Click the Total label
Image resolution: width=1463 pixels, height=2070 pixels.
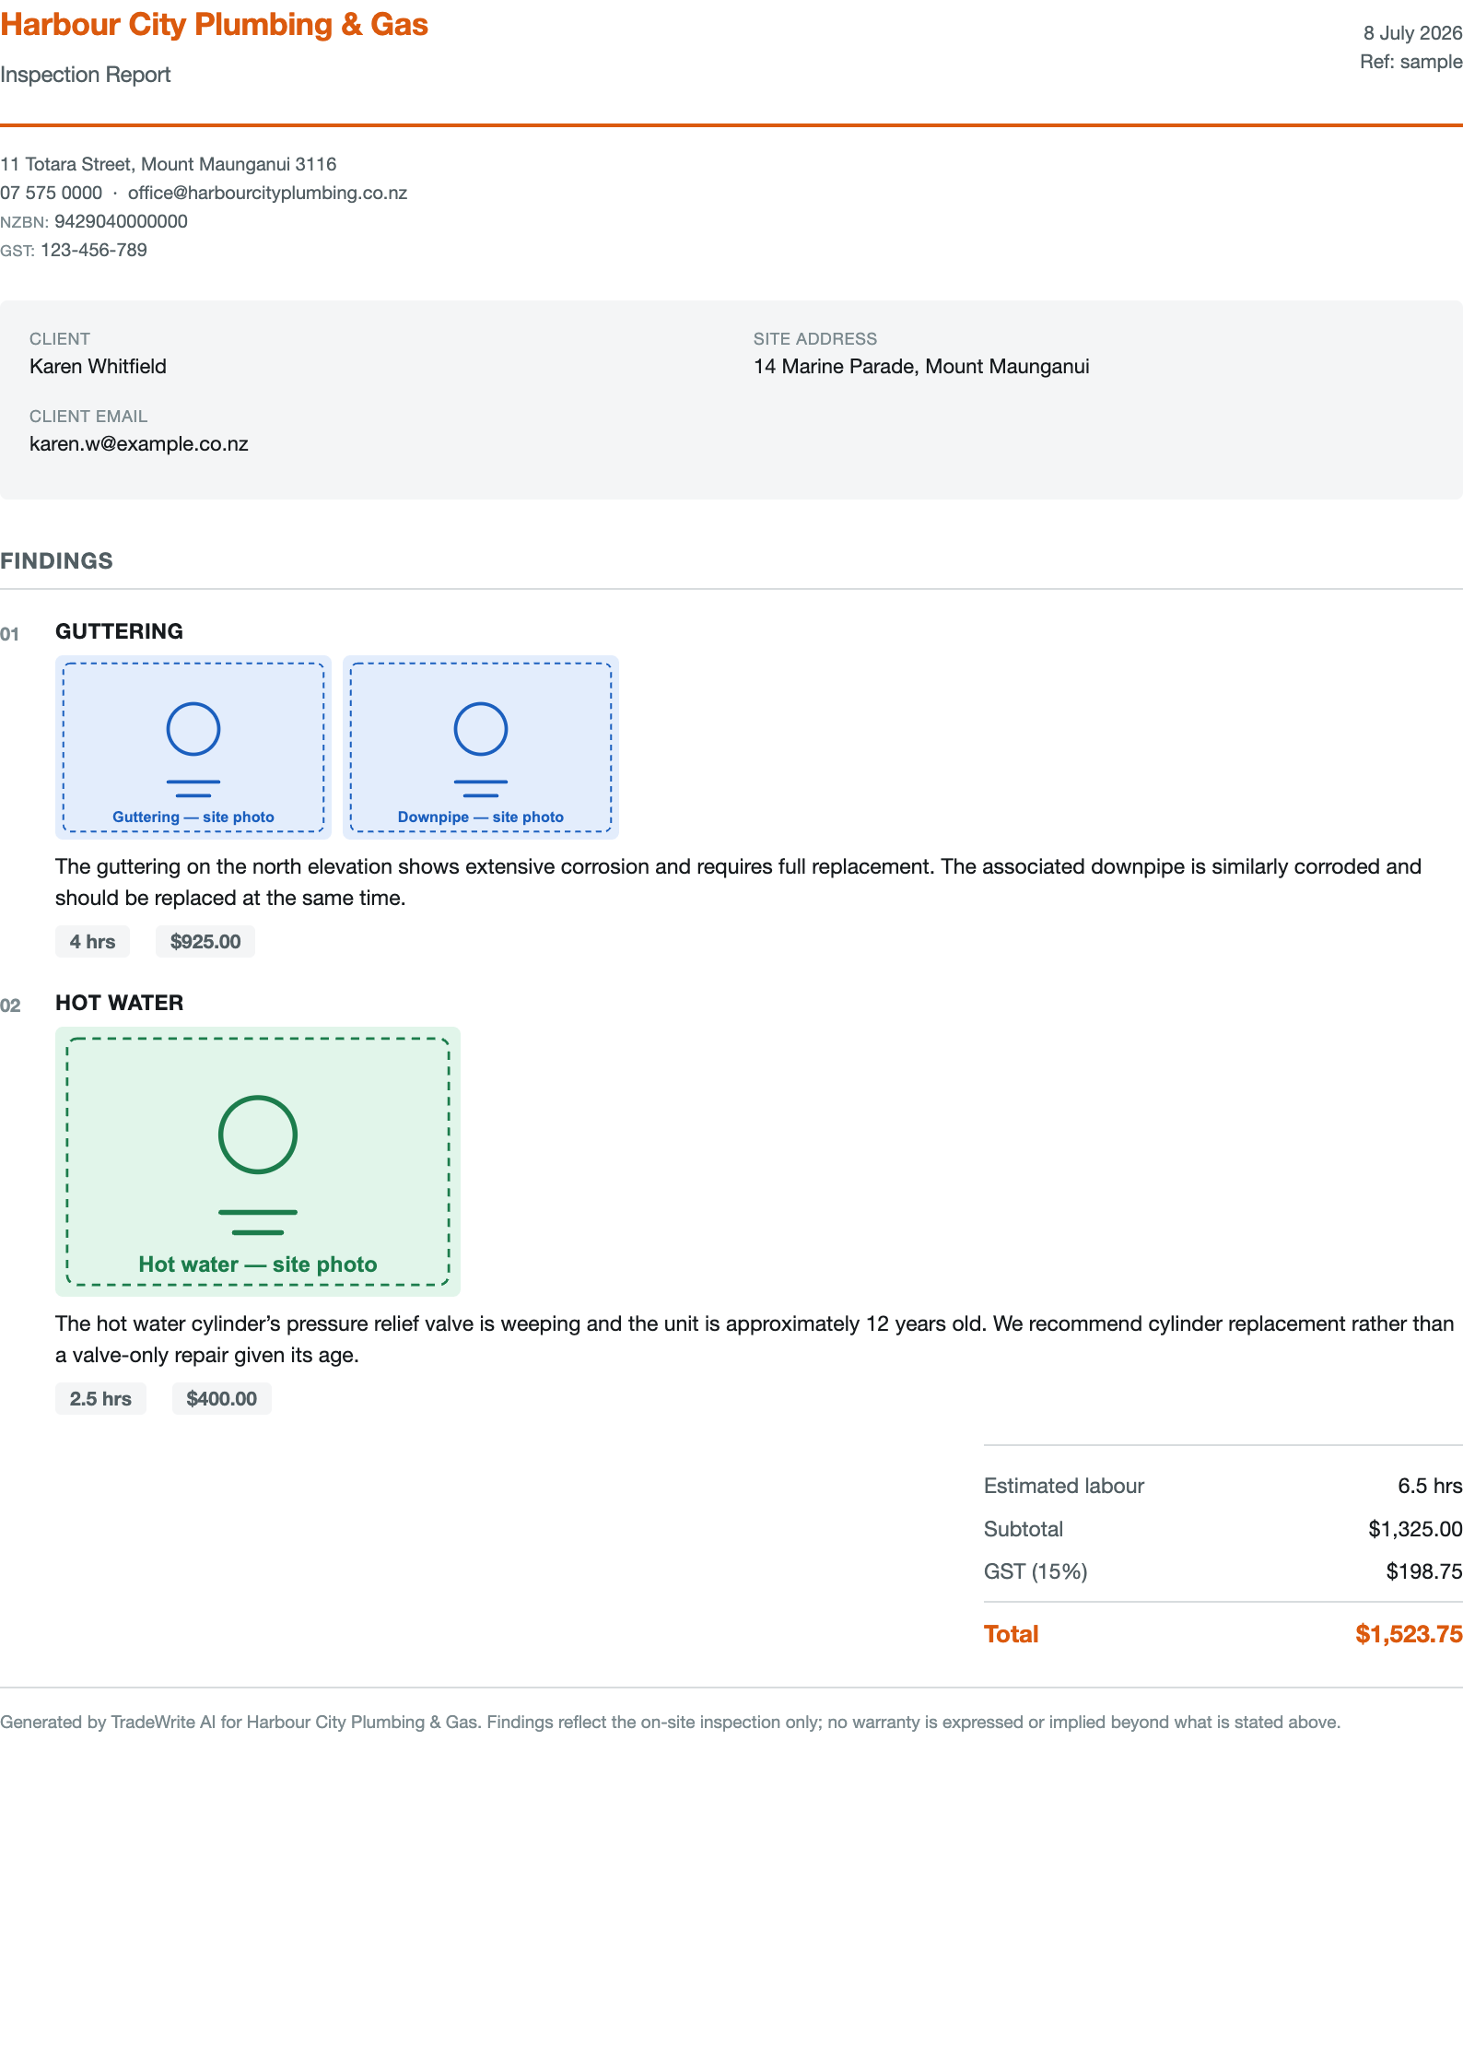click(x=1011, y=1634)
